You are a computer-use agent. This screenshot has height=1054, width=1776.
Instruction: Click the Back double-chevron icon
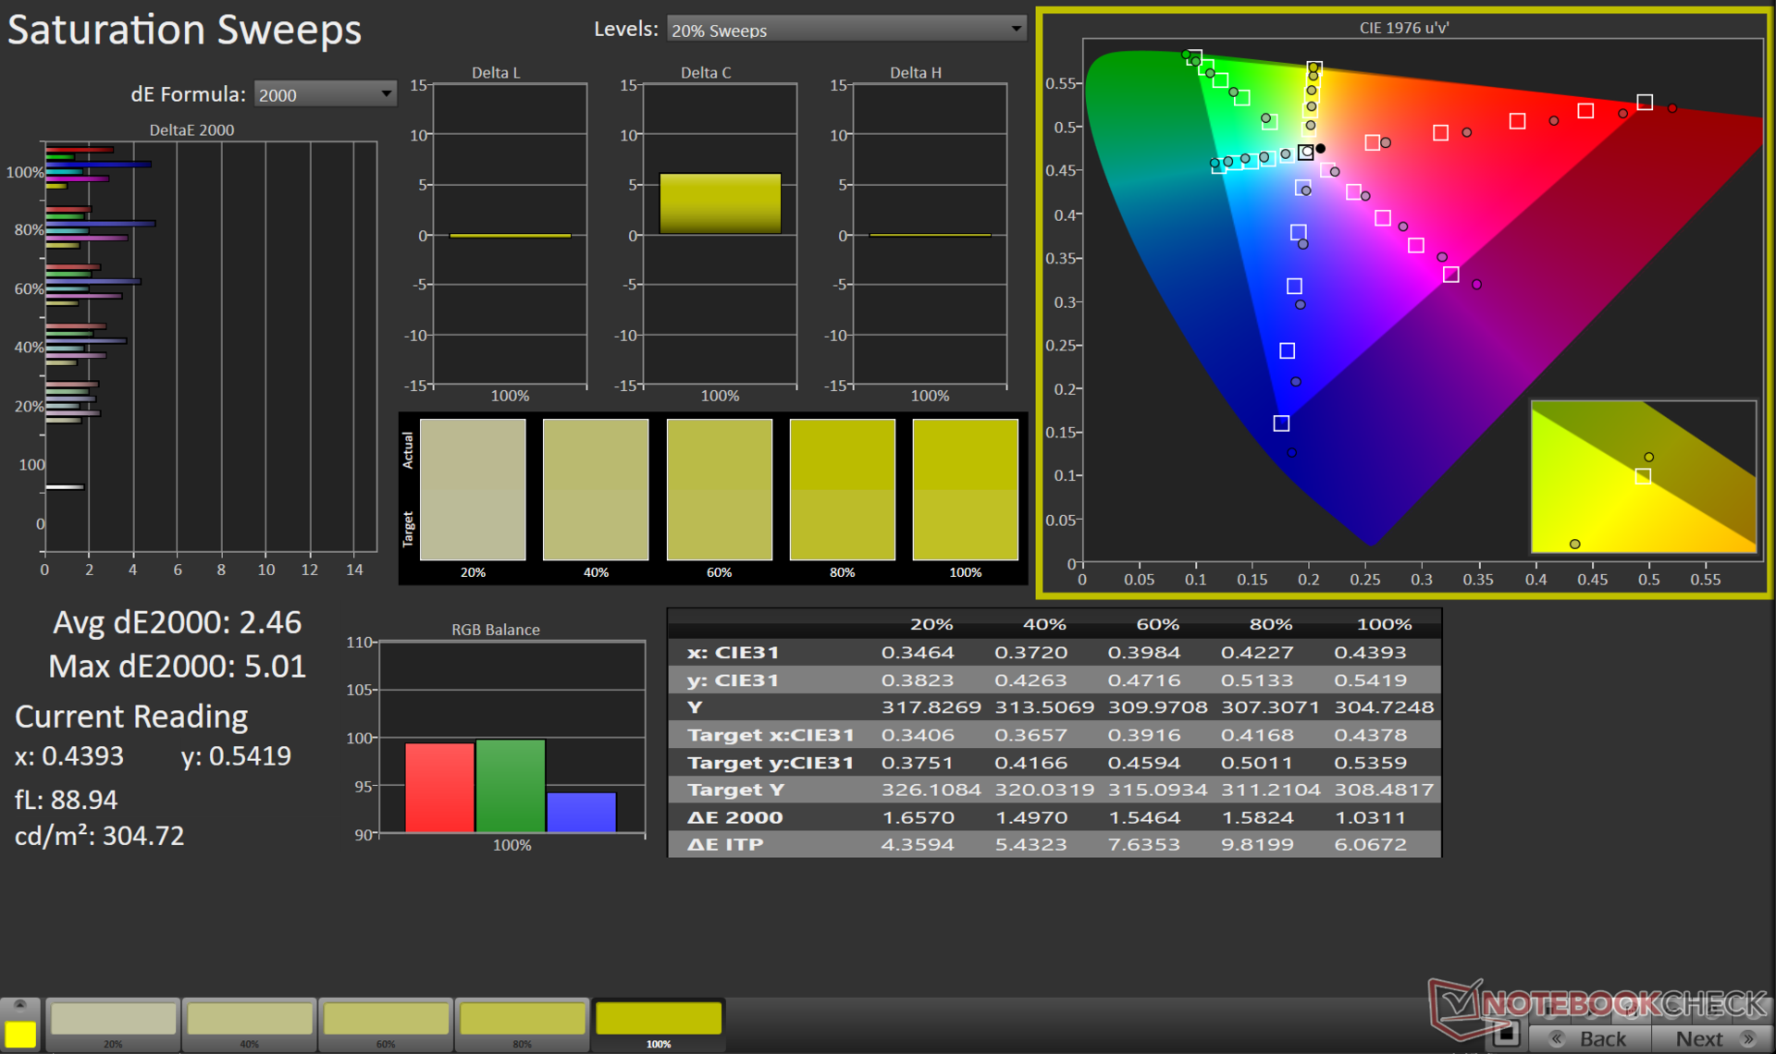[1557, 1038]
